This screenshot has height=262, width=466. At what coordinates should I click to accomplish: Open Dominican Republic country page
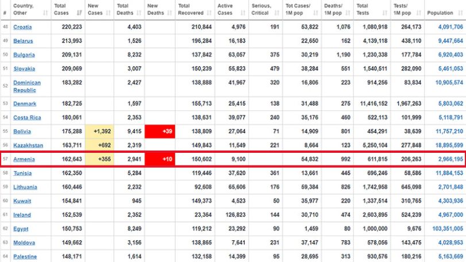click(x=27, y=86)
